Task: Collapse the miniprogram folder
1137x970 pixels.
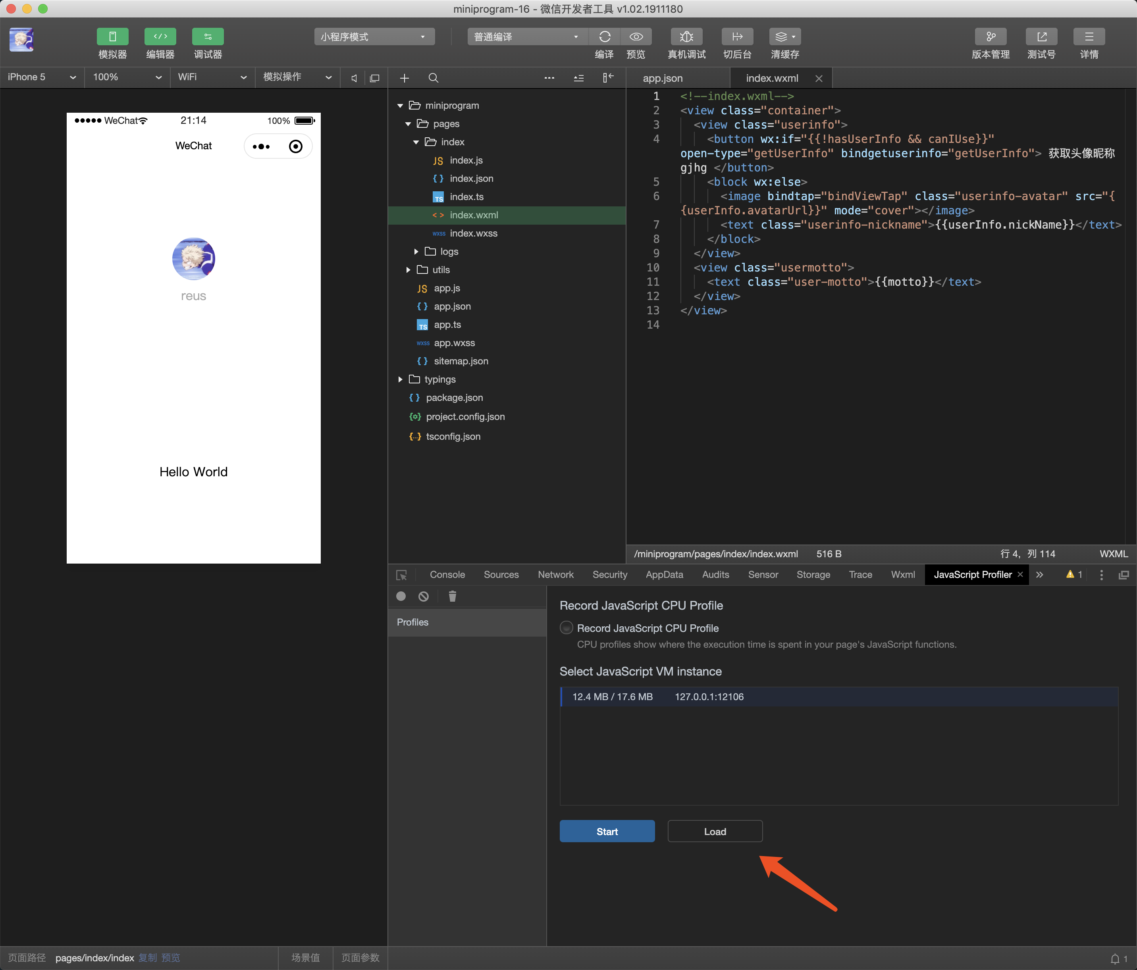Action: (x=400, y=105)
